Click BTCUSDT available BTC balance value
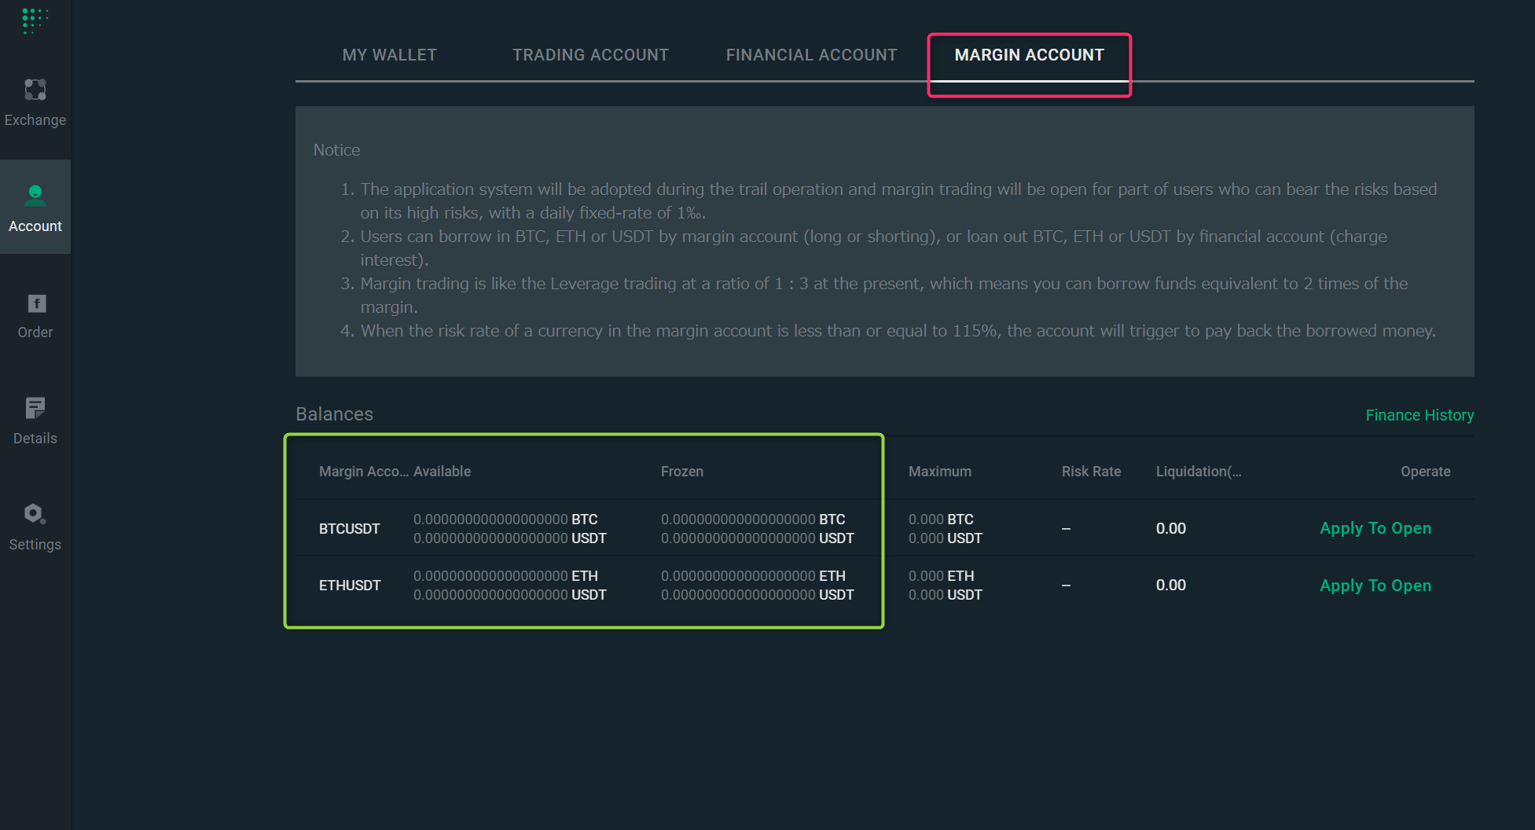The image size is (1535, 830). pos(505,520)
